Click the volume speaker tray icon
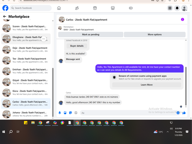The height and width of the screenshot is (144, 192). coord(171,129)
